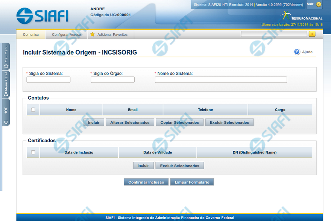Toggle the select-all checkbox in Contatos table
This screenshot has height=221, width=331.
point(33,110)
